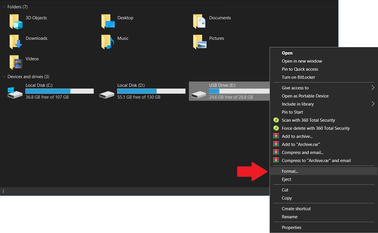Collapse the Devices and drives (3) group
Screen dimensions: 378x233
pos(4,77)
